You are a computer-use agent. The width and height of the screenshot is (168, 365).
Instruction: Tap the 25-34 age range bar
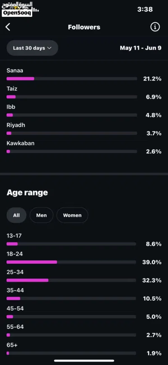71,280
